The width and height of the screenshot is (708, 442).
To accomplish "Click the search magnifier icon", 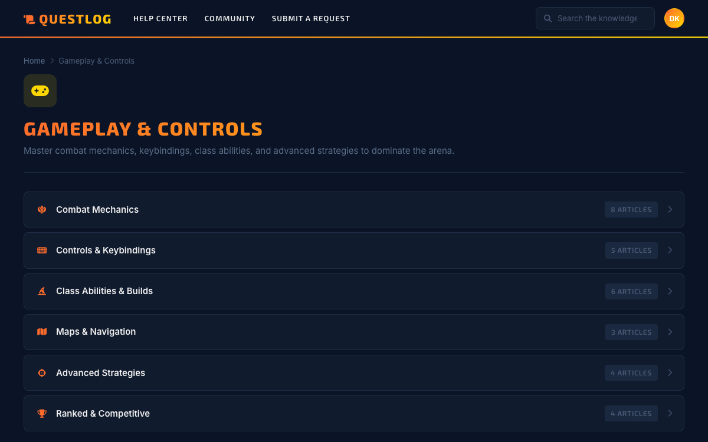I will tap(548, 18).
